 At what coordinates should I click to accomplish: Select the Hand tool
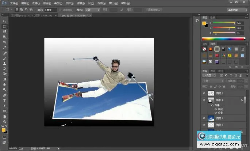coord(5,116)
